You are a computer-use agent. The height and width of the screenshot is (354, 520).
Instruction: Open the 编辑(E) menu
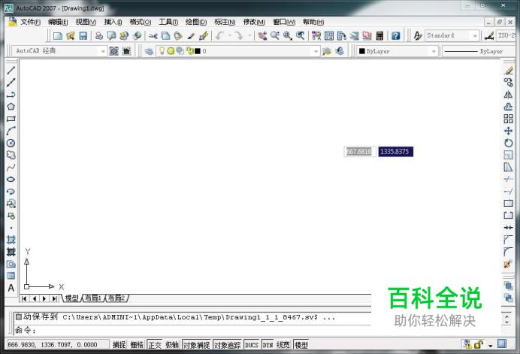tap(58, 22)
